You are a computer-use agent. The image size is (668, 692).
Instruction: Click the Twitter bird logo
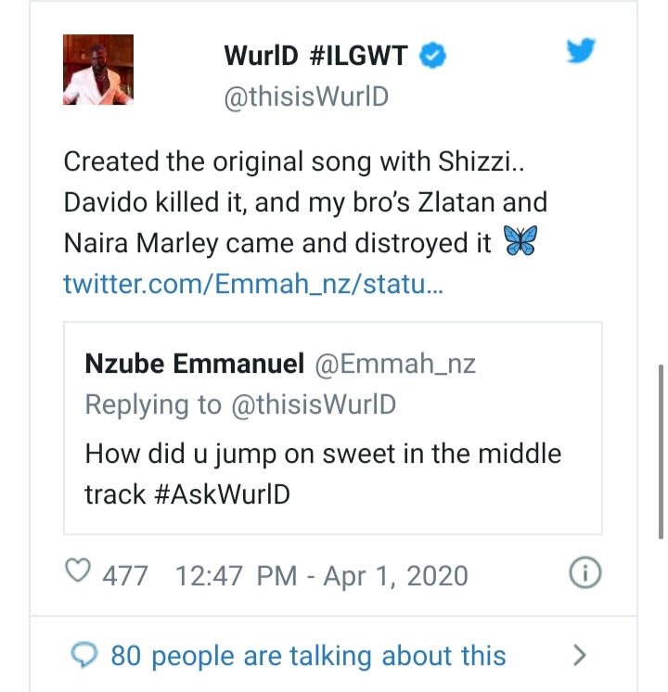(x=582, y=53)
